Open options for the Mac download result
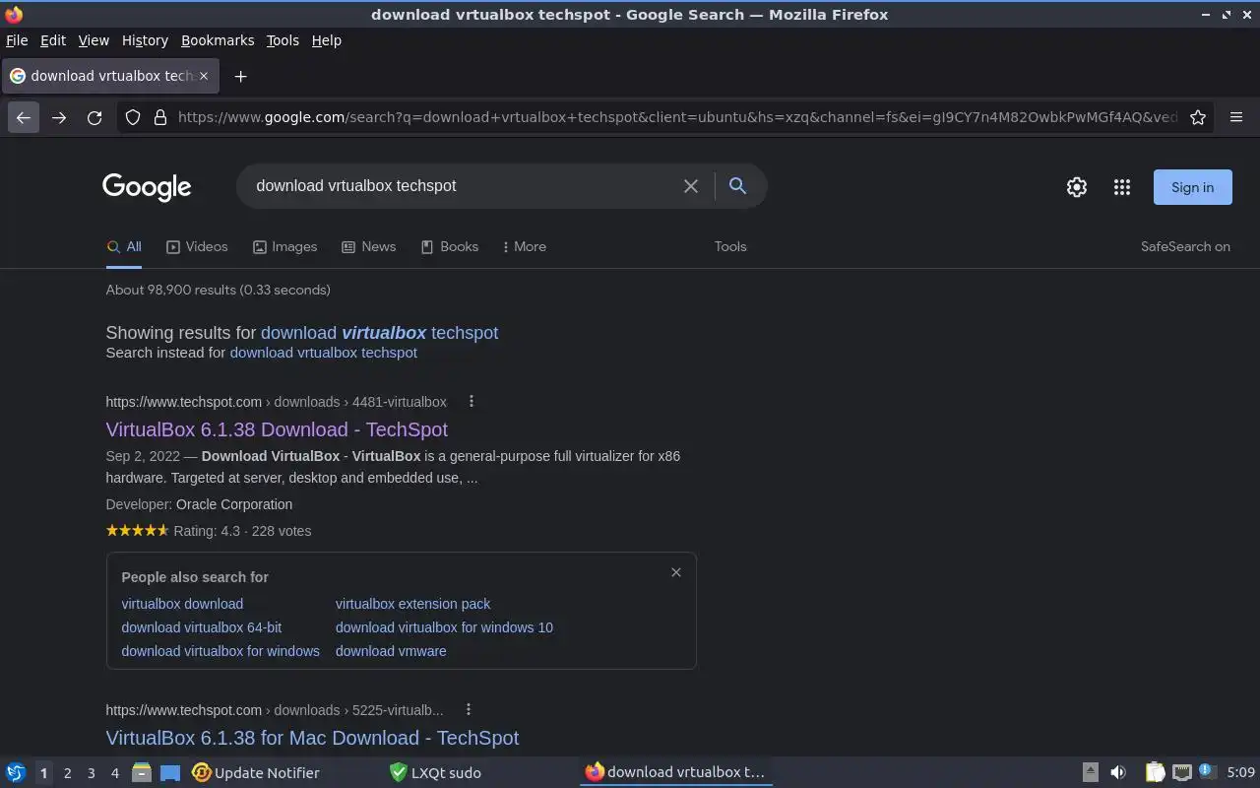Screen dimensions: 1260x788 [x=469, y=709]
